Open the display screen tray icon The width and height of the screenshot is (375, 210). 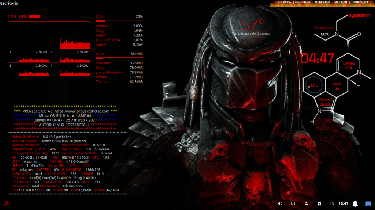(293, 203)
